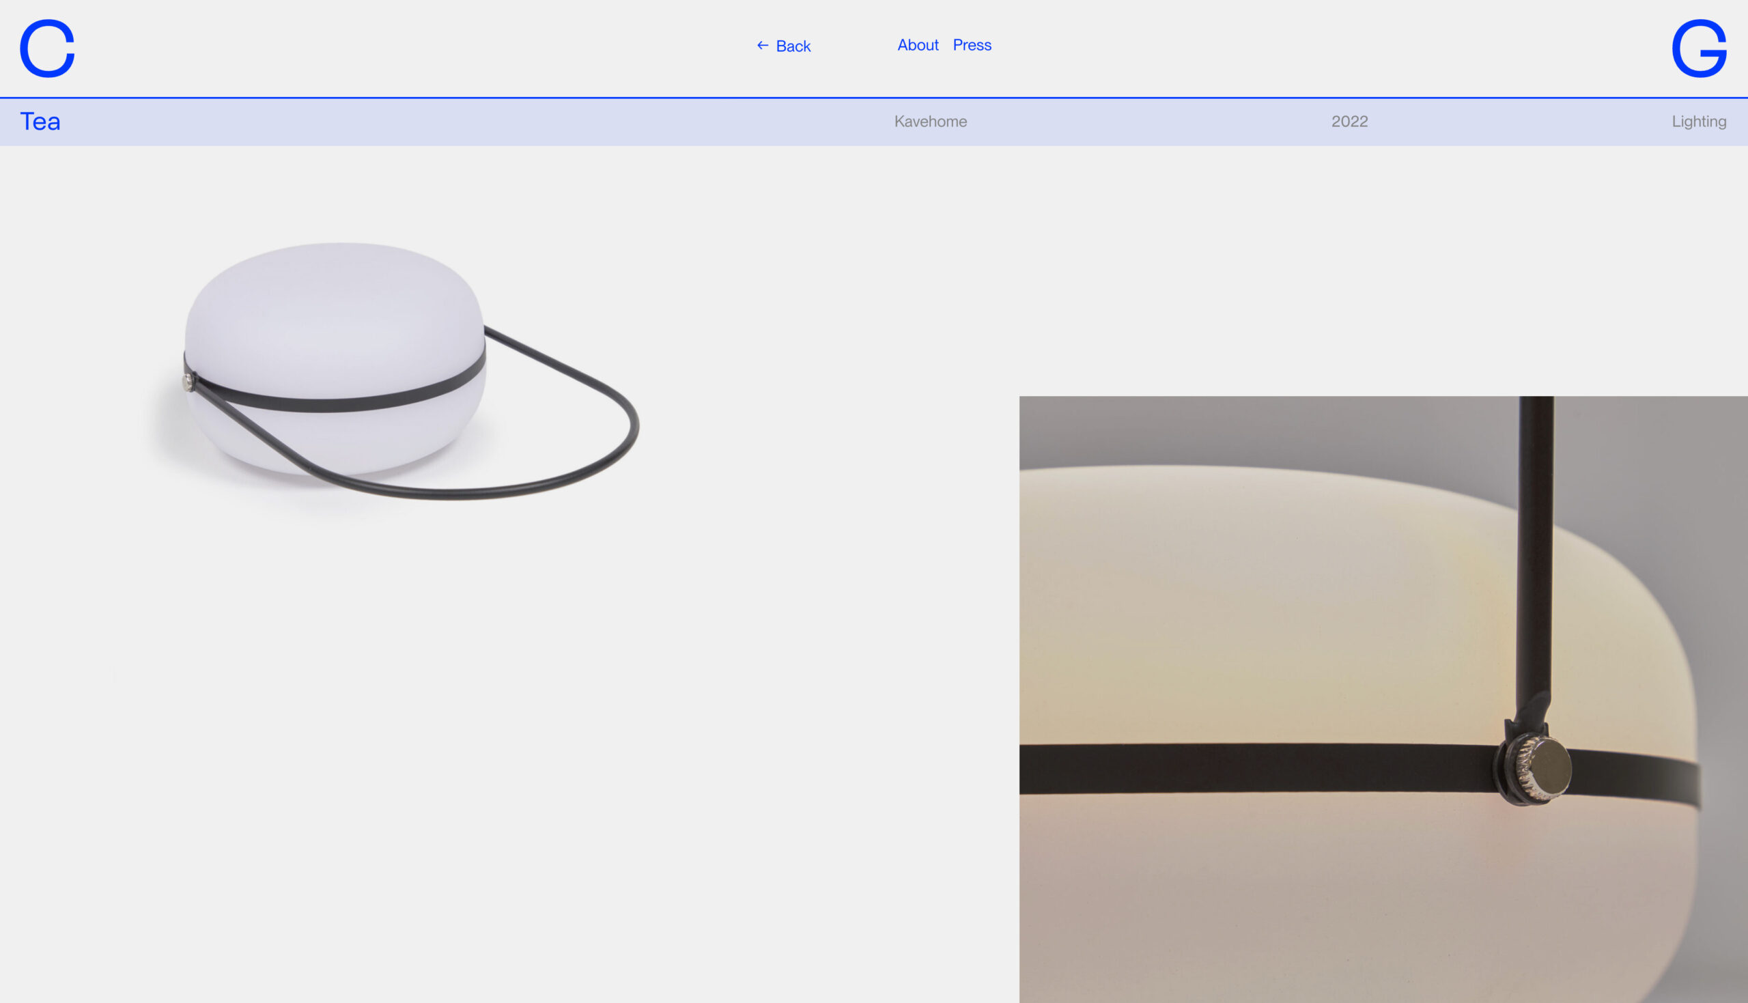Click the left arrow beside Back
1748x1003 pixels.
[x=763, y=46]
